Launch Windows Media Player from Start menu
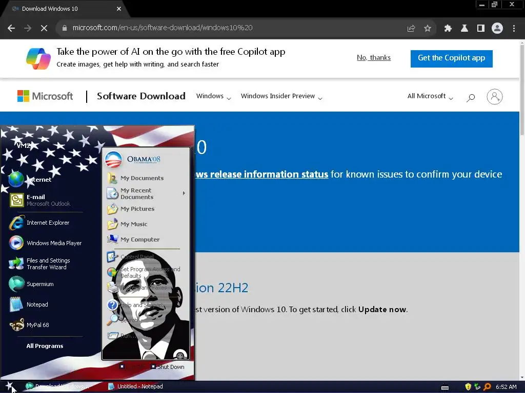This screenshot has height=393, width=525. (46, 243)
